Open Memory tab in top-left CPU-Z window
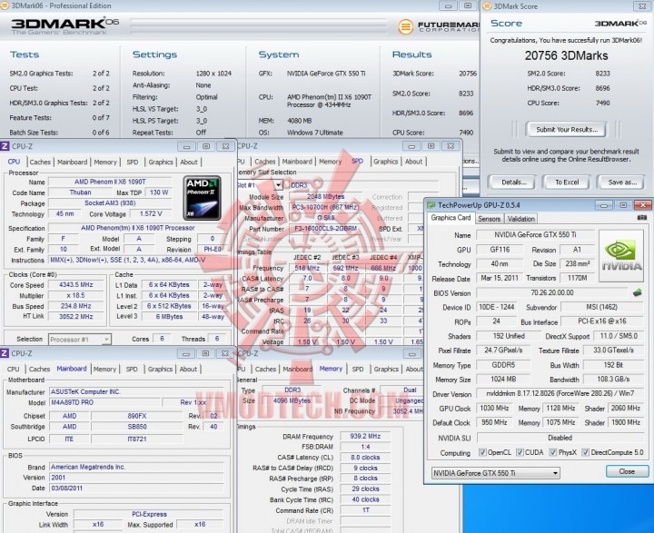The image size is (654, 533). 105,162
